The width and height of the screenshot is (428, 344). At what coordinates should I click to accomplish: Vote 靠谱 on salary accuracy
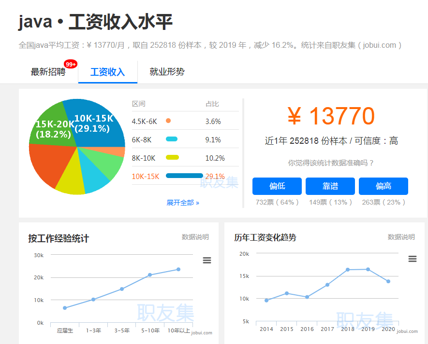(330, 186)
